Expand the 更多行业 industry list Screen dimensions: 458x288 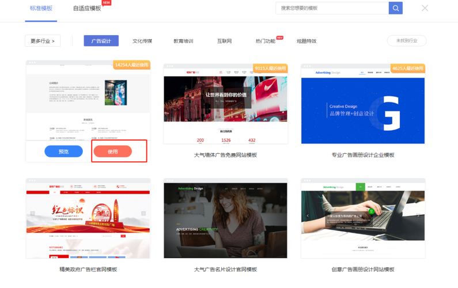click(43, 41)
